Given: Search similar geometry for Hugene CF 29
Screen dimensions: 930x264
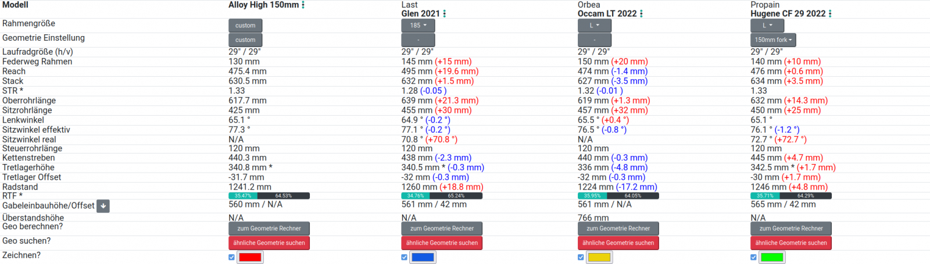Looking at the screenshot, I should (x=791, y=243).
